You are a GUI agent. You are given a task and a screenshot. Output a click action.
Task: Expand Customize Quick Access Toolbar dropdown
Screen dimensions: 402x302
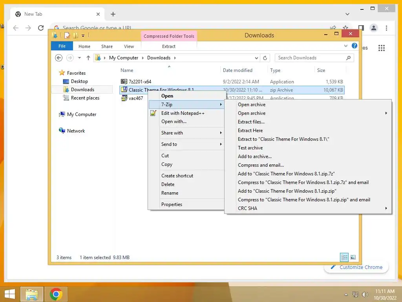83,36
